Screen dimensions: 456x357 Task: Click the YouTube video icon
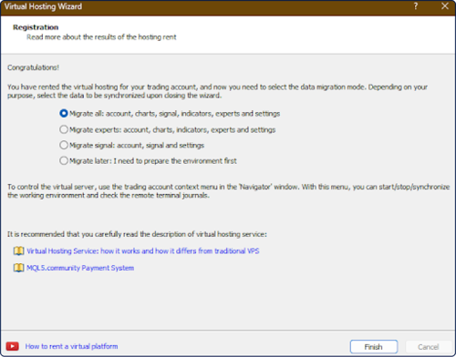[x=12, y=346]
